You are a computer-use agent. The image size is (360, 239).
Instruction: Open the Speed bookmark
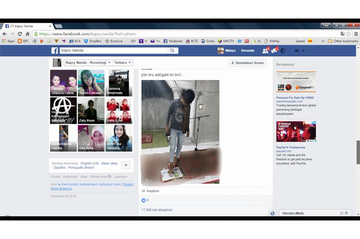(300, 41)
